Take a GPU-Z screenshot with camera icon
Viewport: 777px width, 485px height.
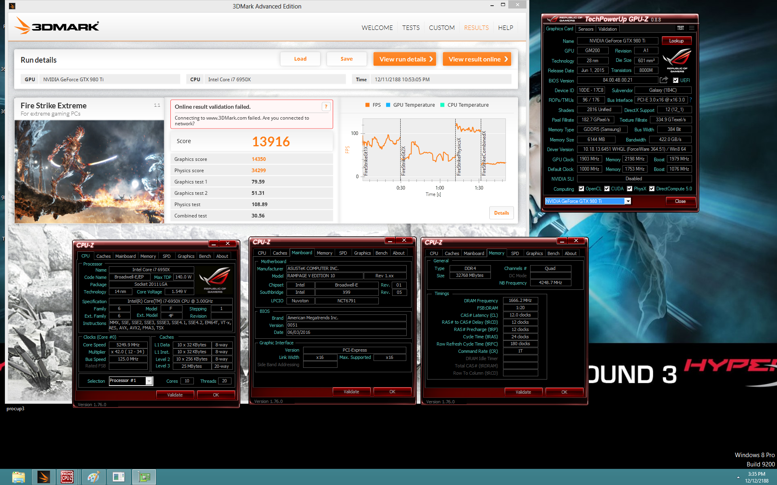pyautogui.click(x=681, y=28)
